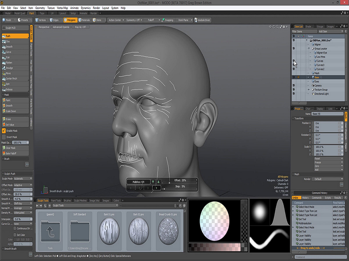349x261 pixels.
Task: Toggle the Enable Mask checkbox
Action: point(4,131)
